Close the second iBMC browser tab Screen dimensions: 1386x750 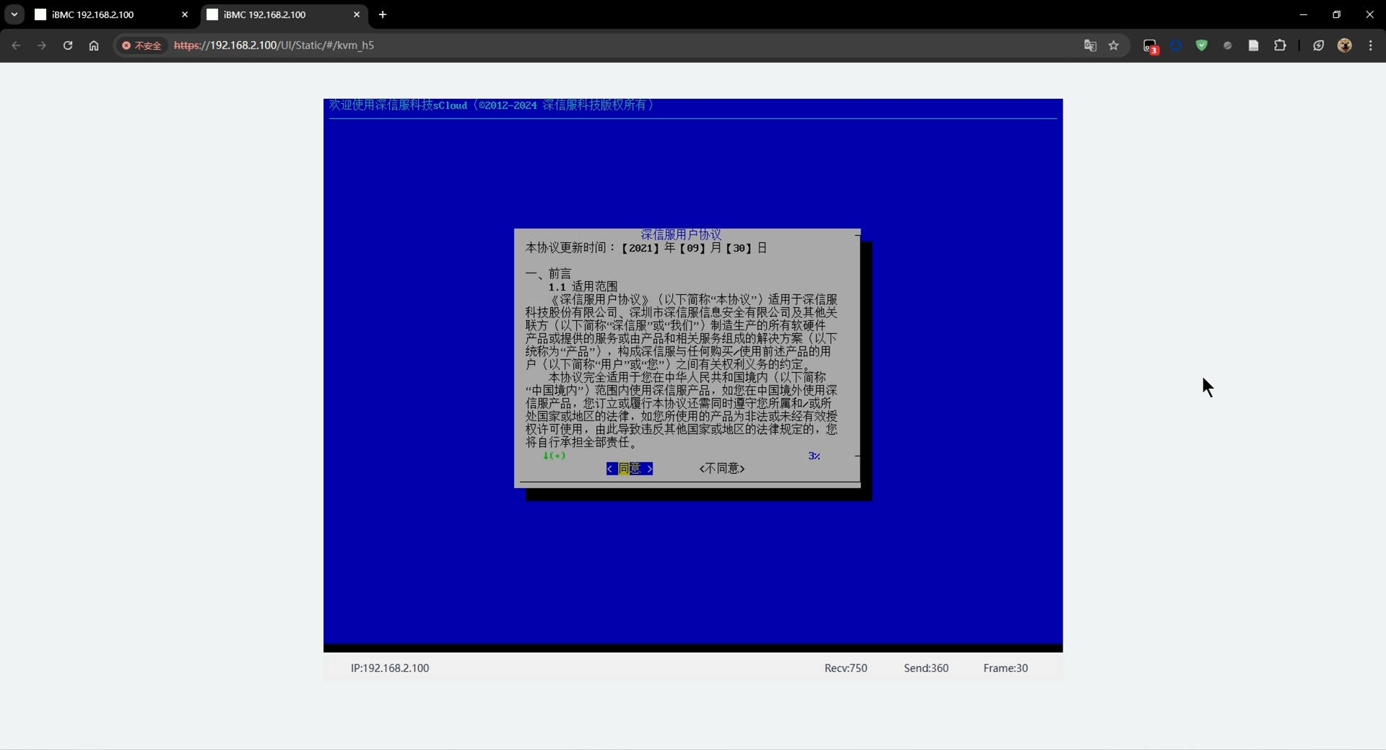[x=357, y=14]
